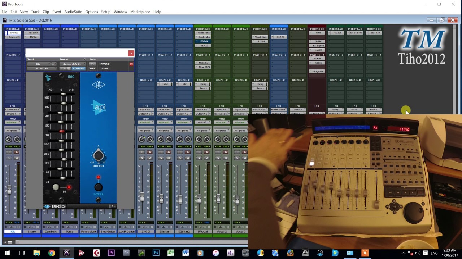Open Windows Start menu
The width and height of the screenshot is (462, 259).
pos(7,253)
